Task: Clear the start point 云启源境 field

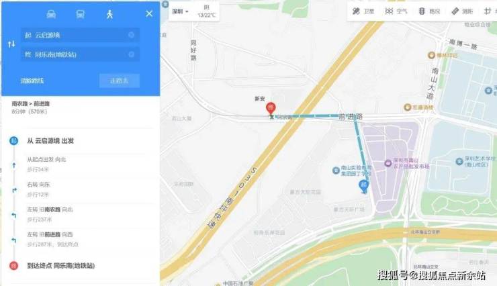Action: (131, 35)
